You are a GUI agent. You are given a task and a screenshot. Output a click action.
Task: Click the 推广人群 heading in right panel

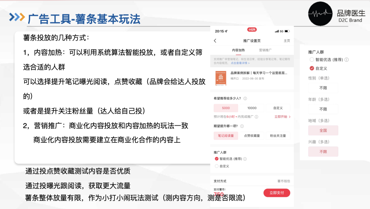point(316,52)
